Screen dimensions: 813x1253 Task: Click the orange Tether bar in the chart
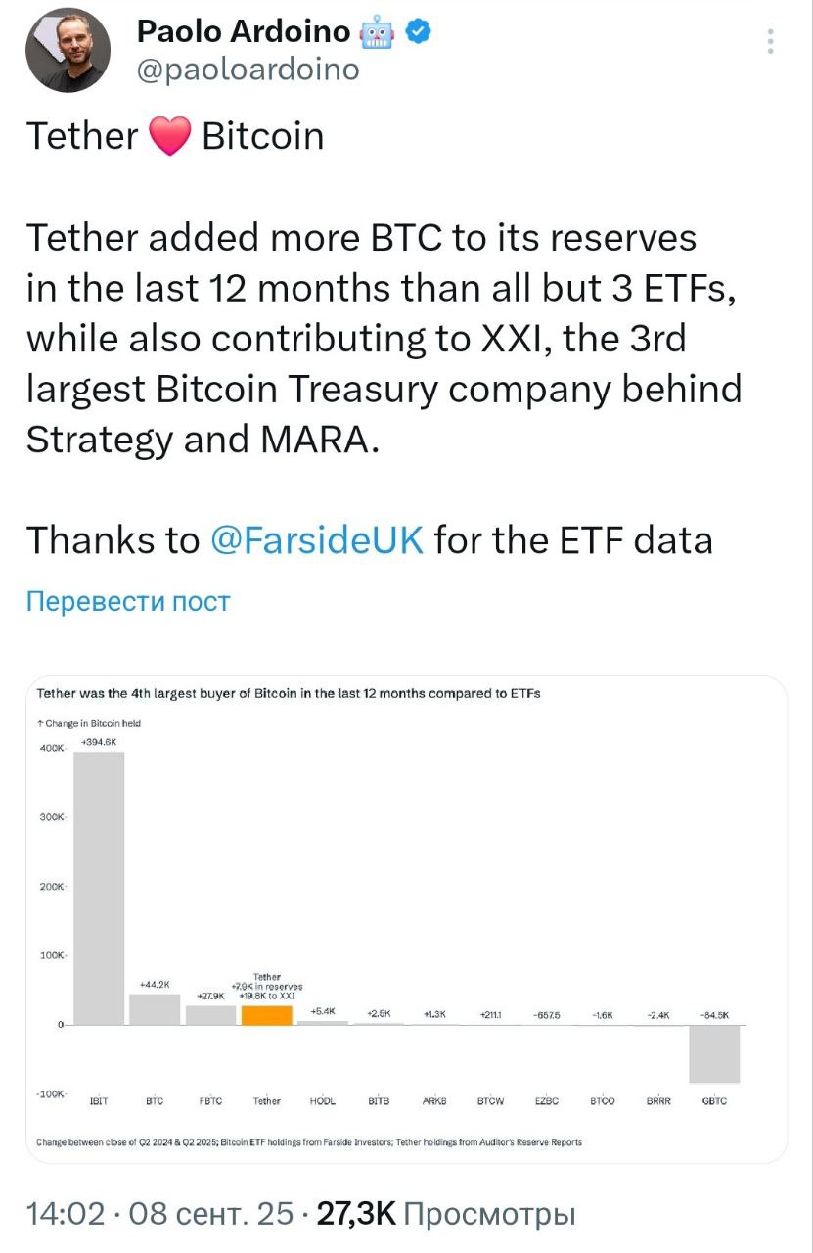(267, 1015)
